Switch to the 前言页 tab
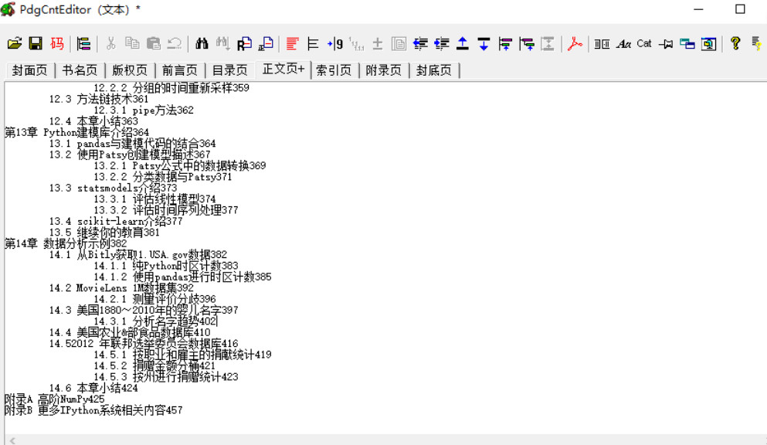 179,70
